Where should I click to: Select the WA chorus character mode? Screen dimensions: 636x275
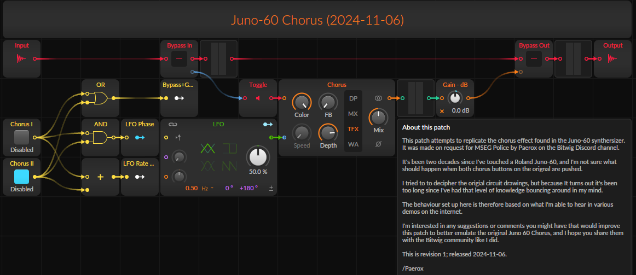[x=353, y=145]
